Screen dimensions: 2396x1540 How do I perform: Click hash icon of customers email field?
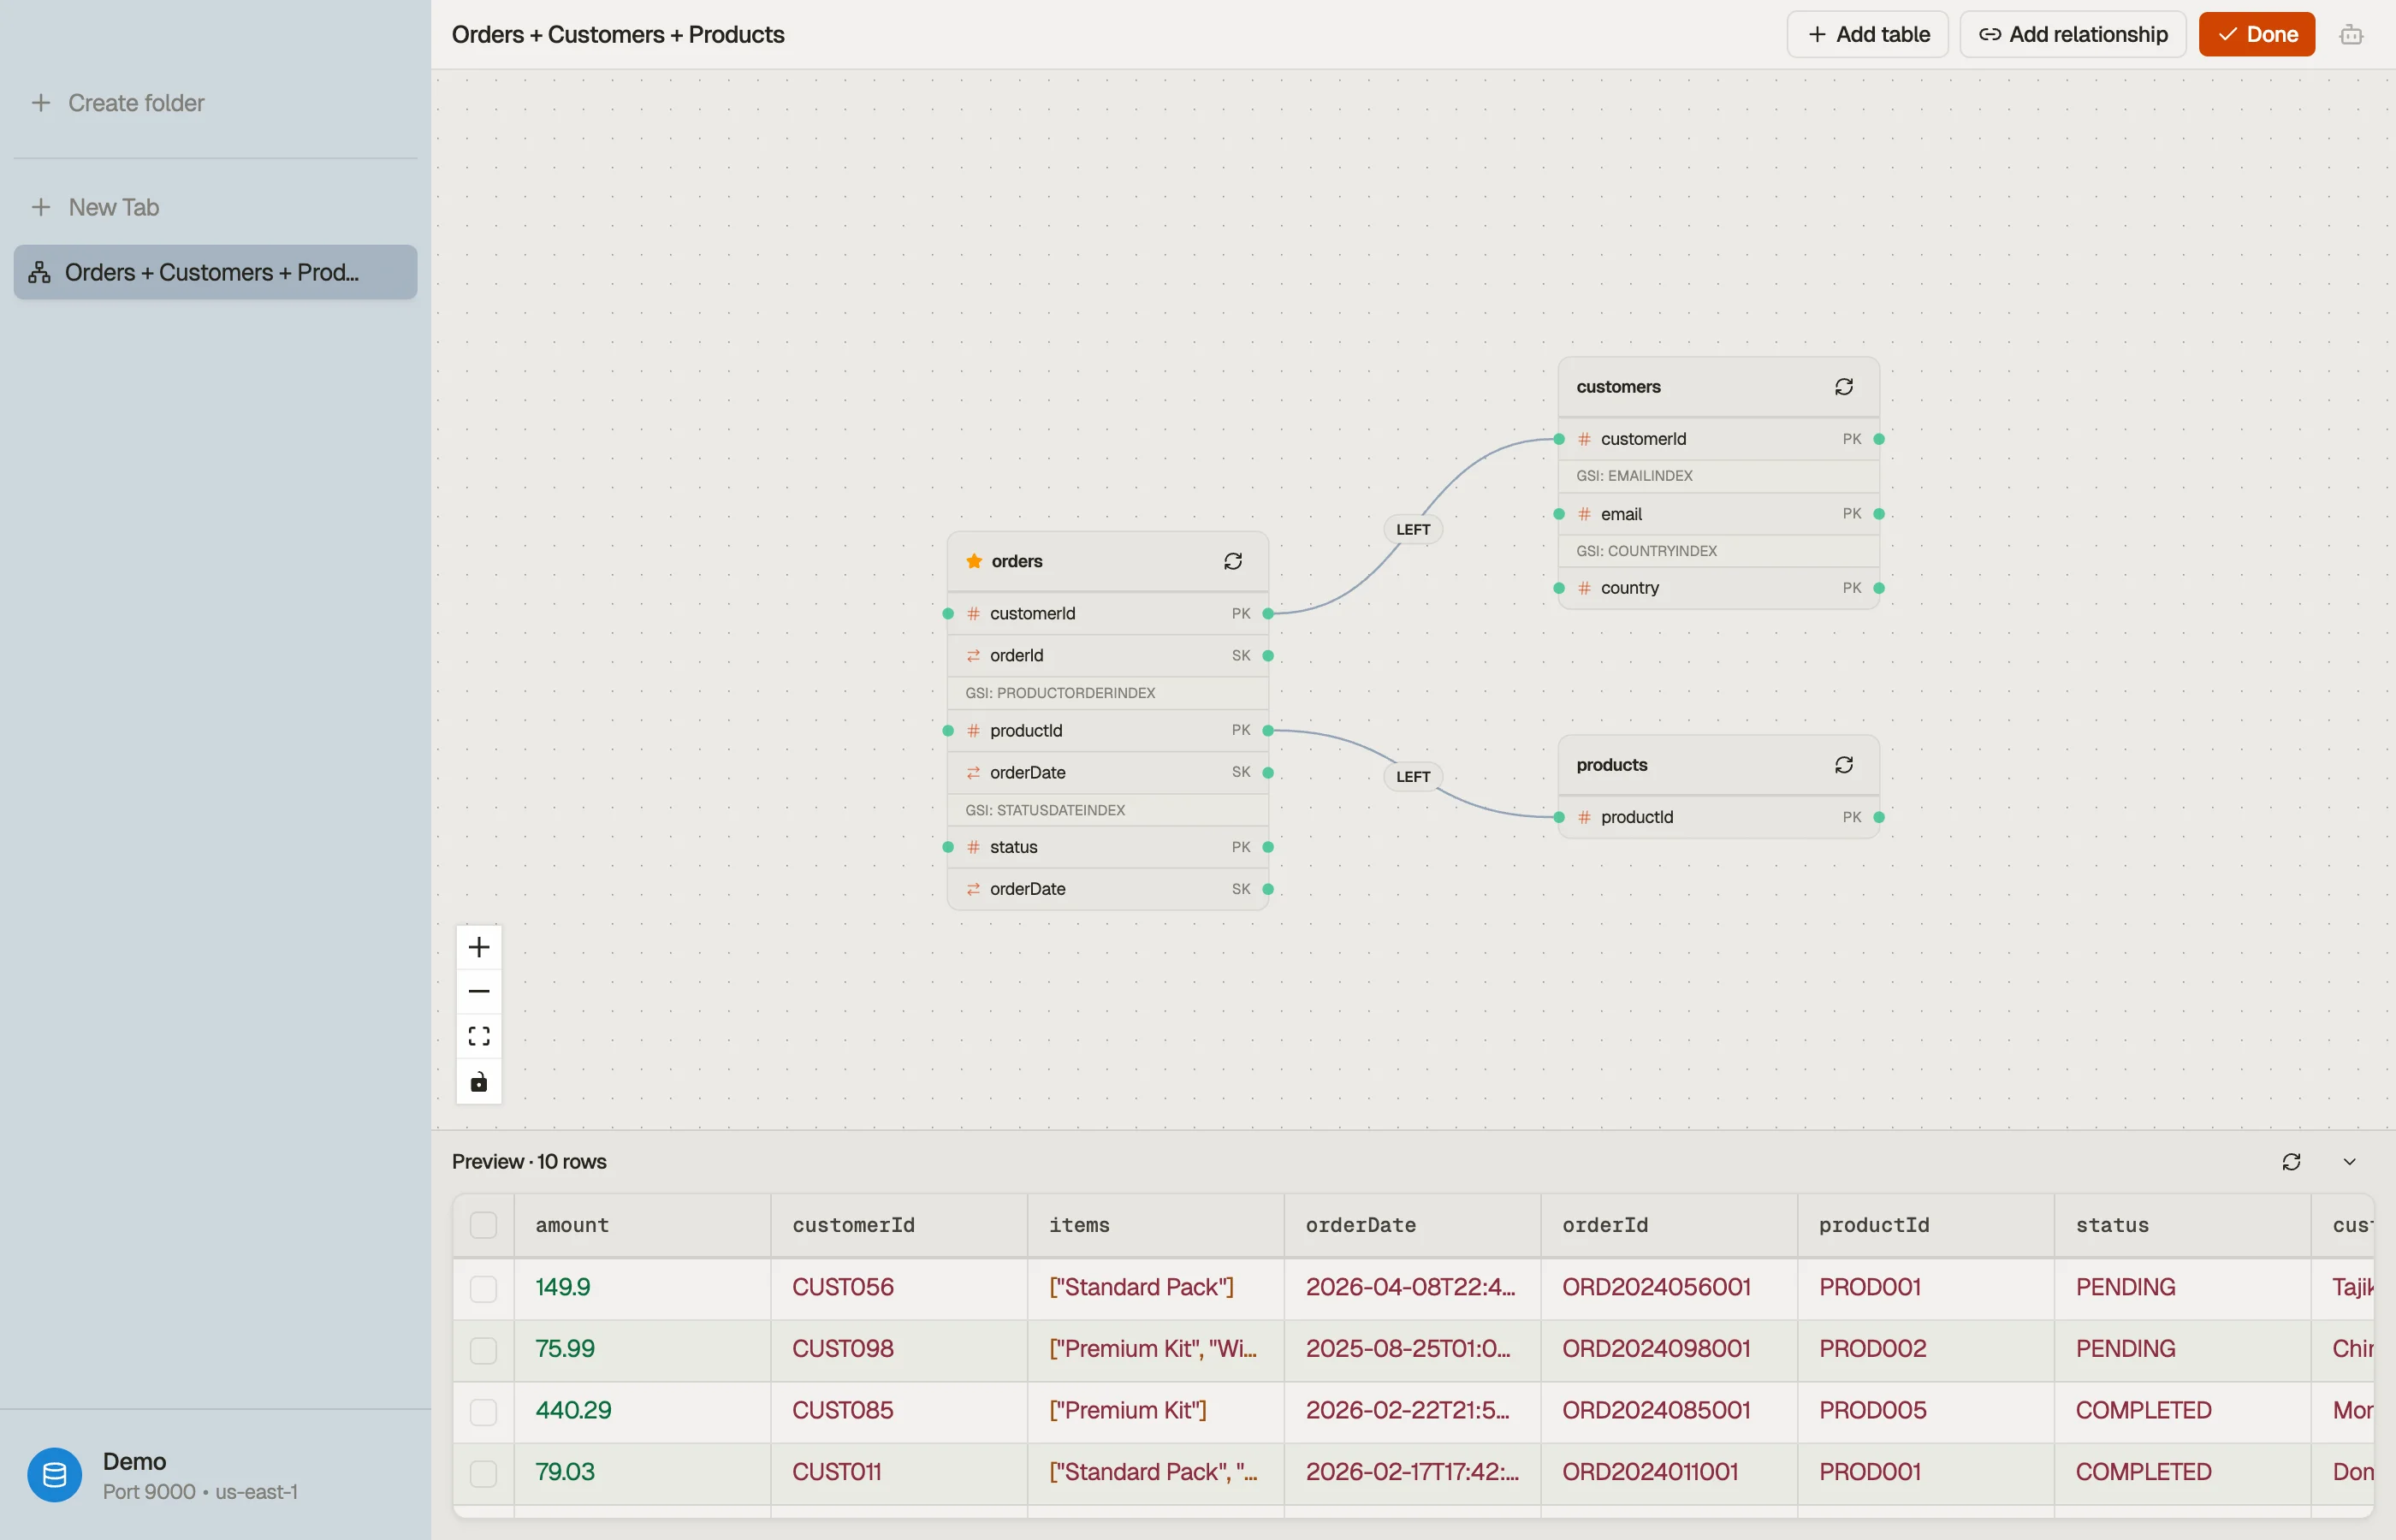[x=1584, y=514]
